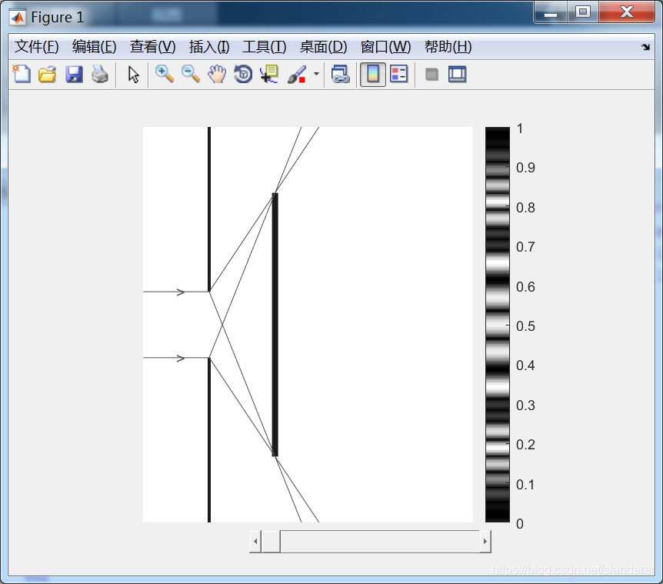Toggle the Insert Legend button
The height and width of the screenshot is (584, 663).
coord(398,75)
